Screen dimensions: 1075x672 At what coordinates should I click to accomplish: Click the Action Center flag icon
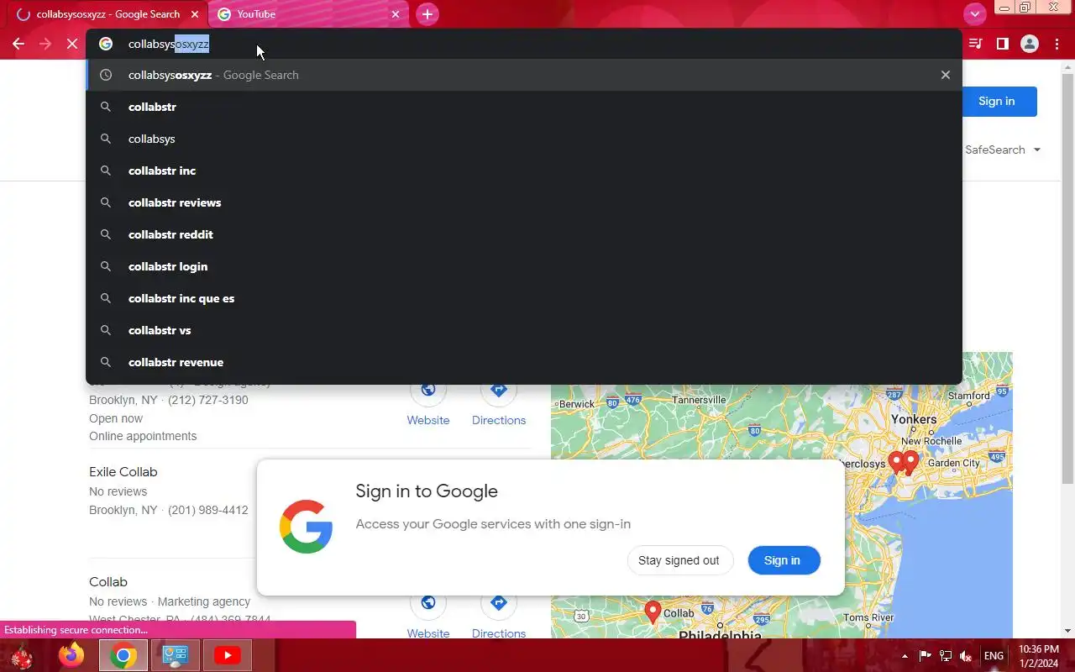coord(925,656)
